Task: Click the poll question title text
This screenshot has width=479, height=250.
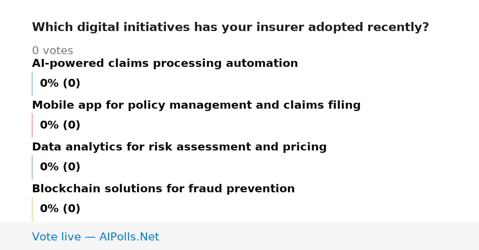Action: [x=230, y=27]
